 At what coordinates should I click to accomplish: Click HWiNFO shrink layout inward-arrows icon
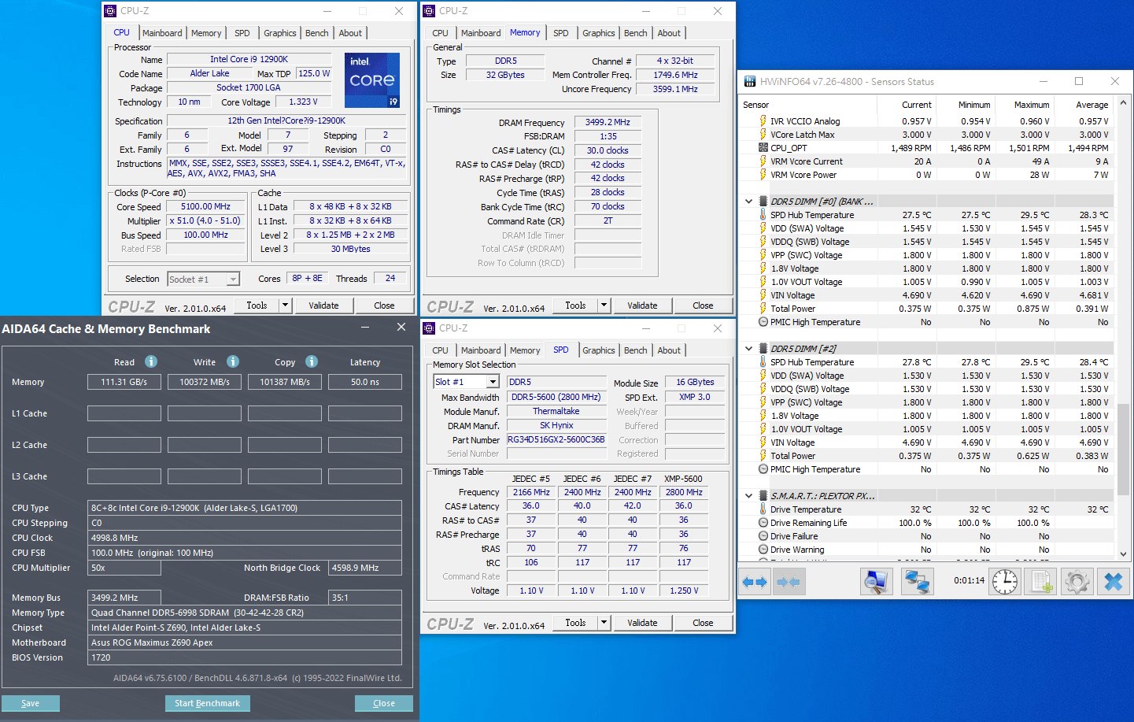[x=789, y=582]
